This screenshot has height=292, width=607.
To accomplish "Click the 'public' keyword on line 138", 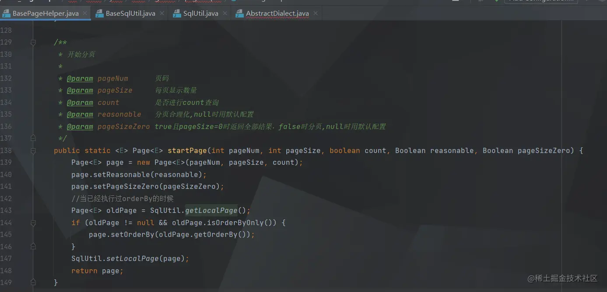I will click(x=67, y=150).
